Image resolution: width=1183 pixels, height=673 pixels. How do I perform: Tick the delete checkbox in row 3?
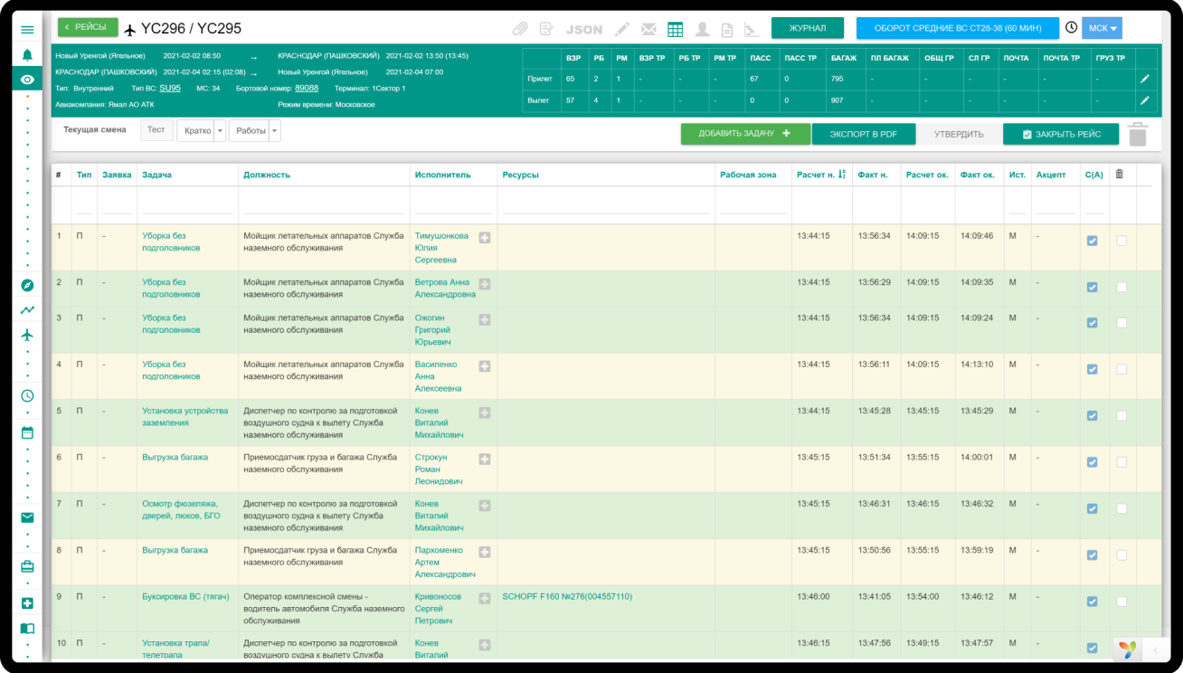click(x=1121, y=323)
